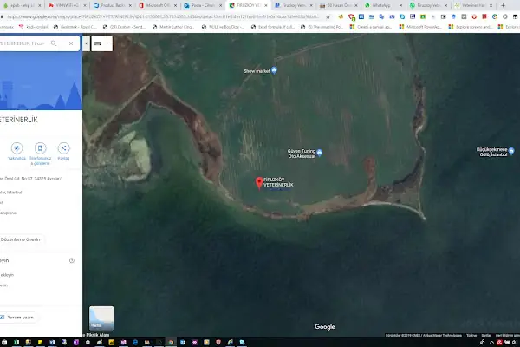Open the Excel formula bookmark
The image size is (520, 347).
pos(273,27)
